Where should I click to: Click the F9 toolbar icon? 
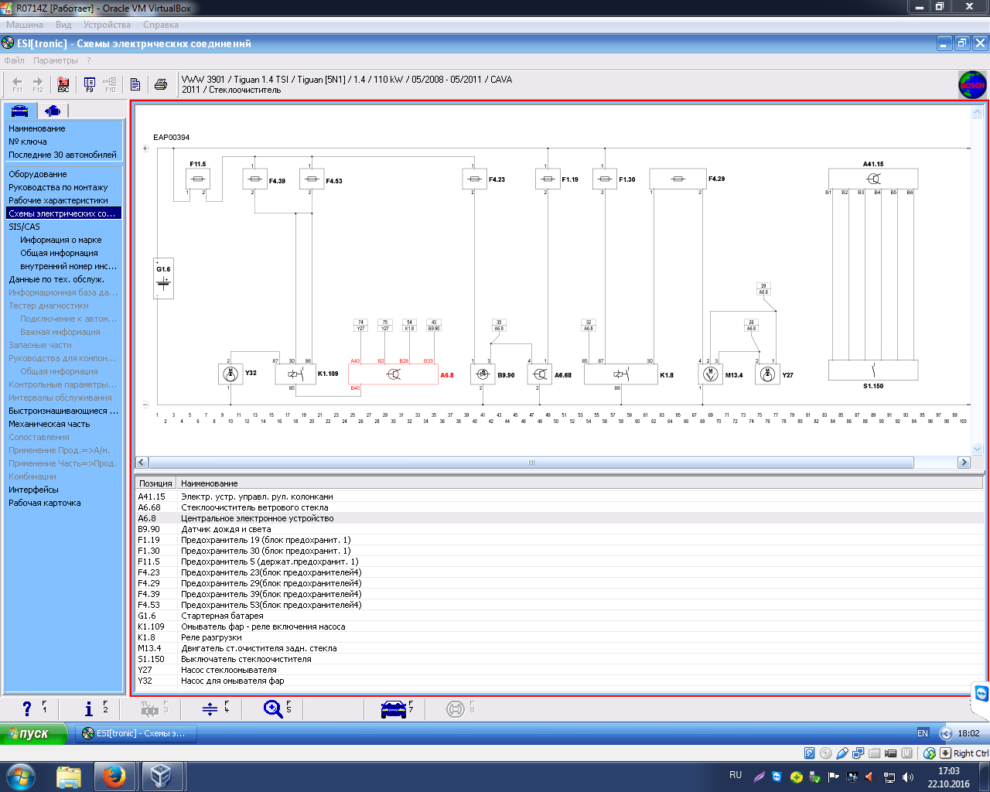(x=90, y=84)
